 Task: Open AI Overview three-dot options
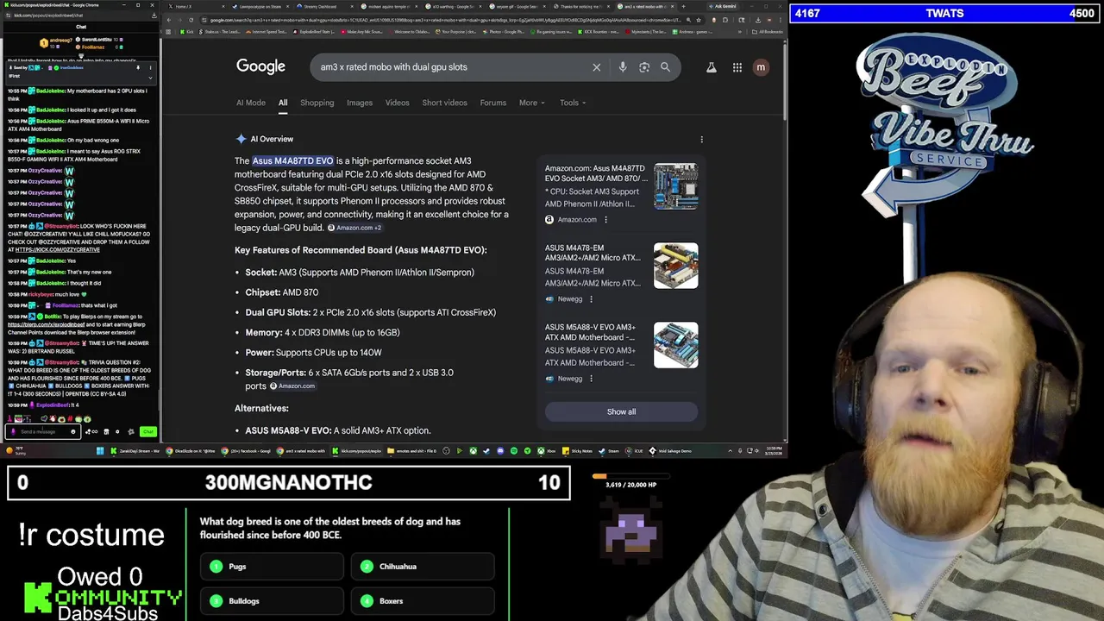(701, 139)
